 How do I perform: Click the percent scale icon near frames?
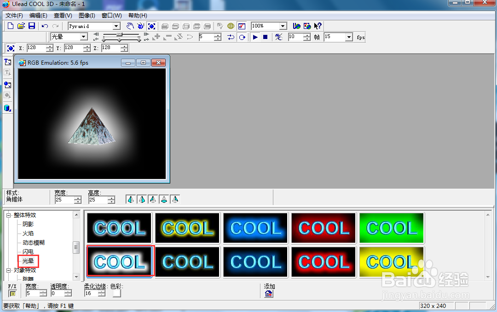278,37
